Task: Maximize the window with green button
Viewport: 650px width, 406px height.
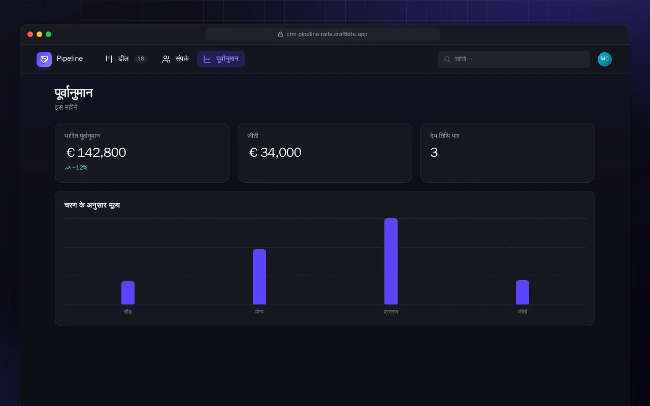Action: tap(49, 35)
